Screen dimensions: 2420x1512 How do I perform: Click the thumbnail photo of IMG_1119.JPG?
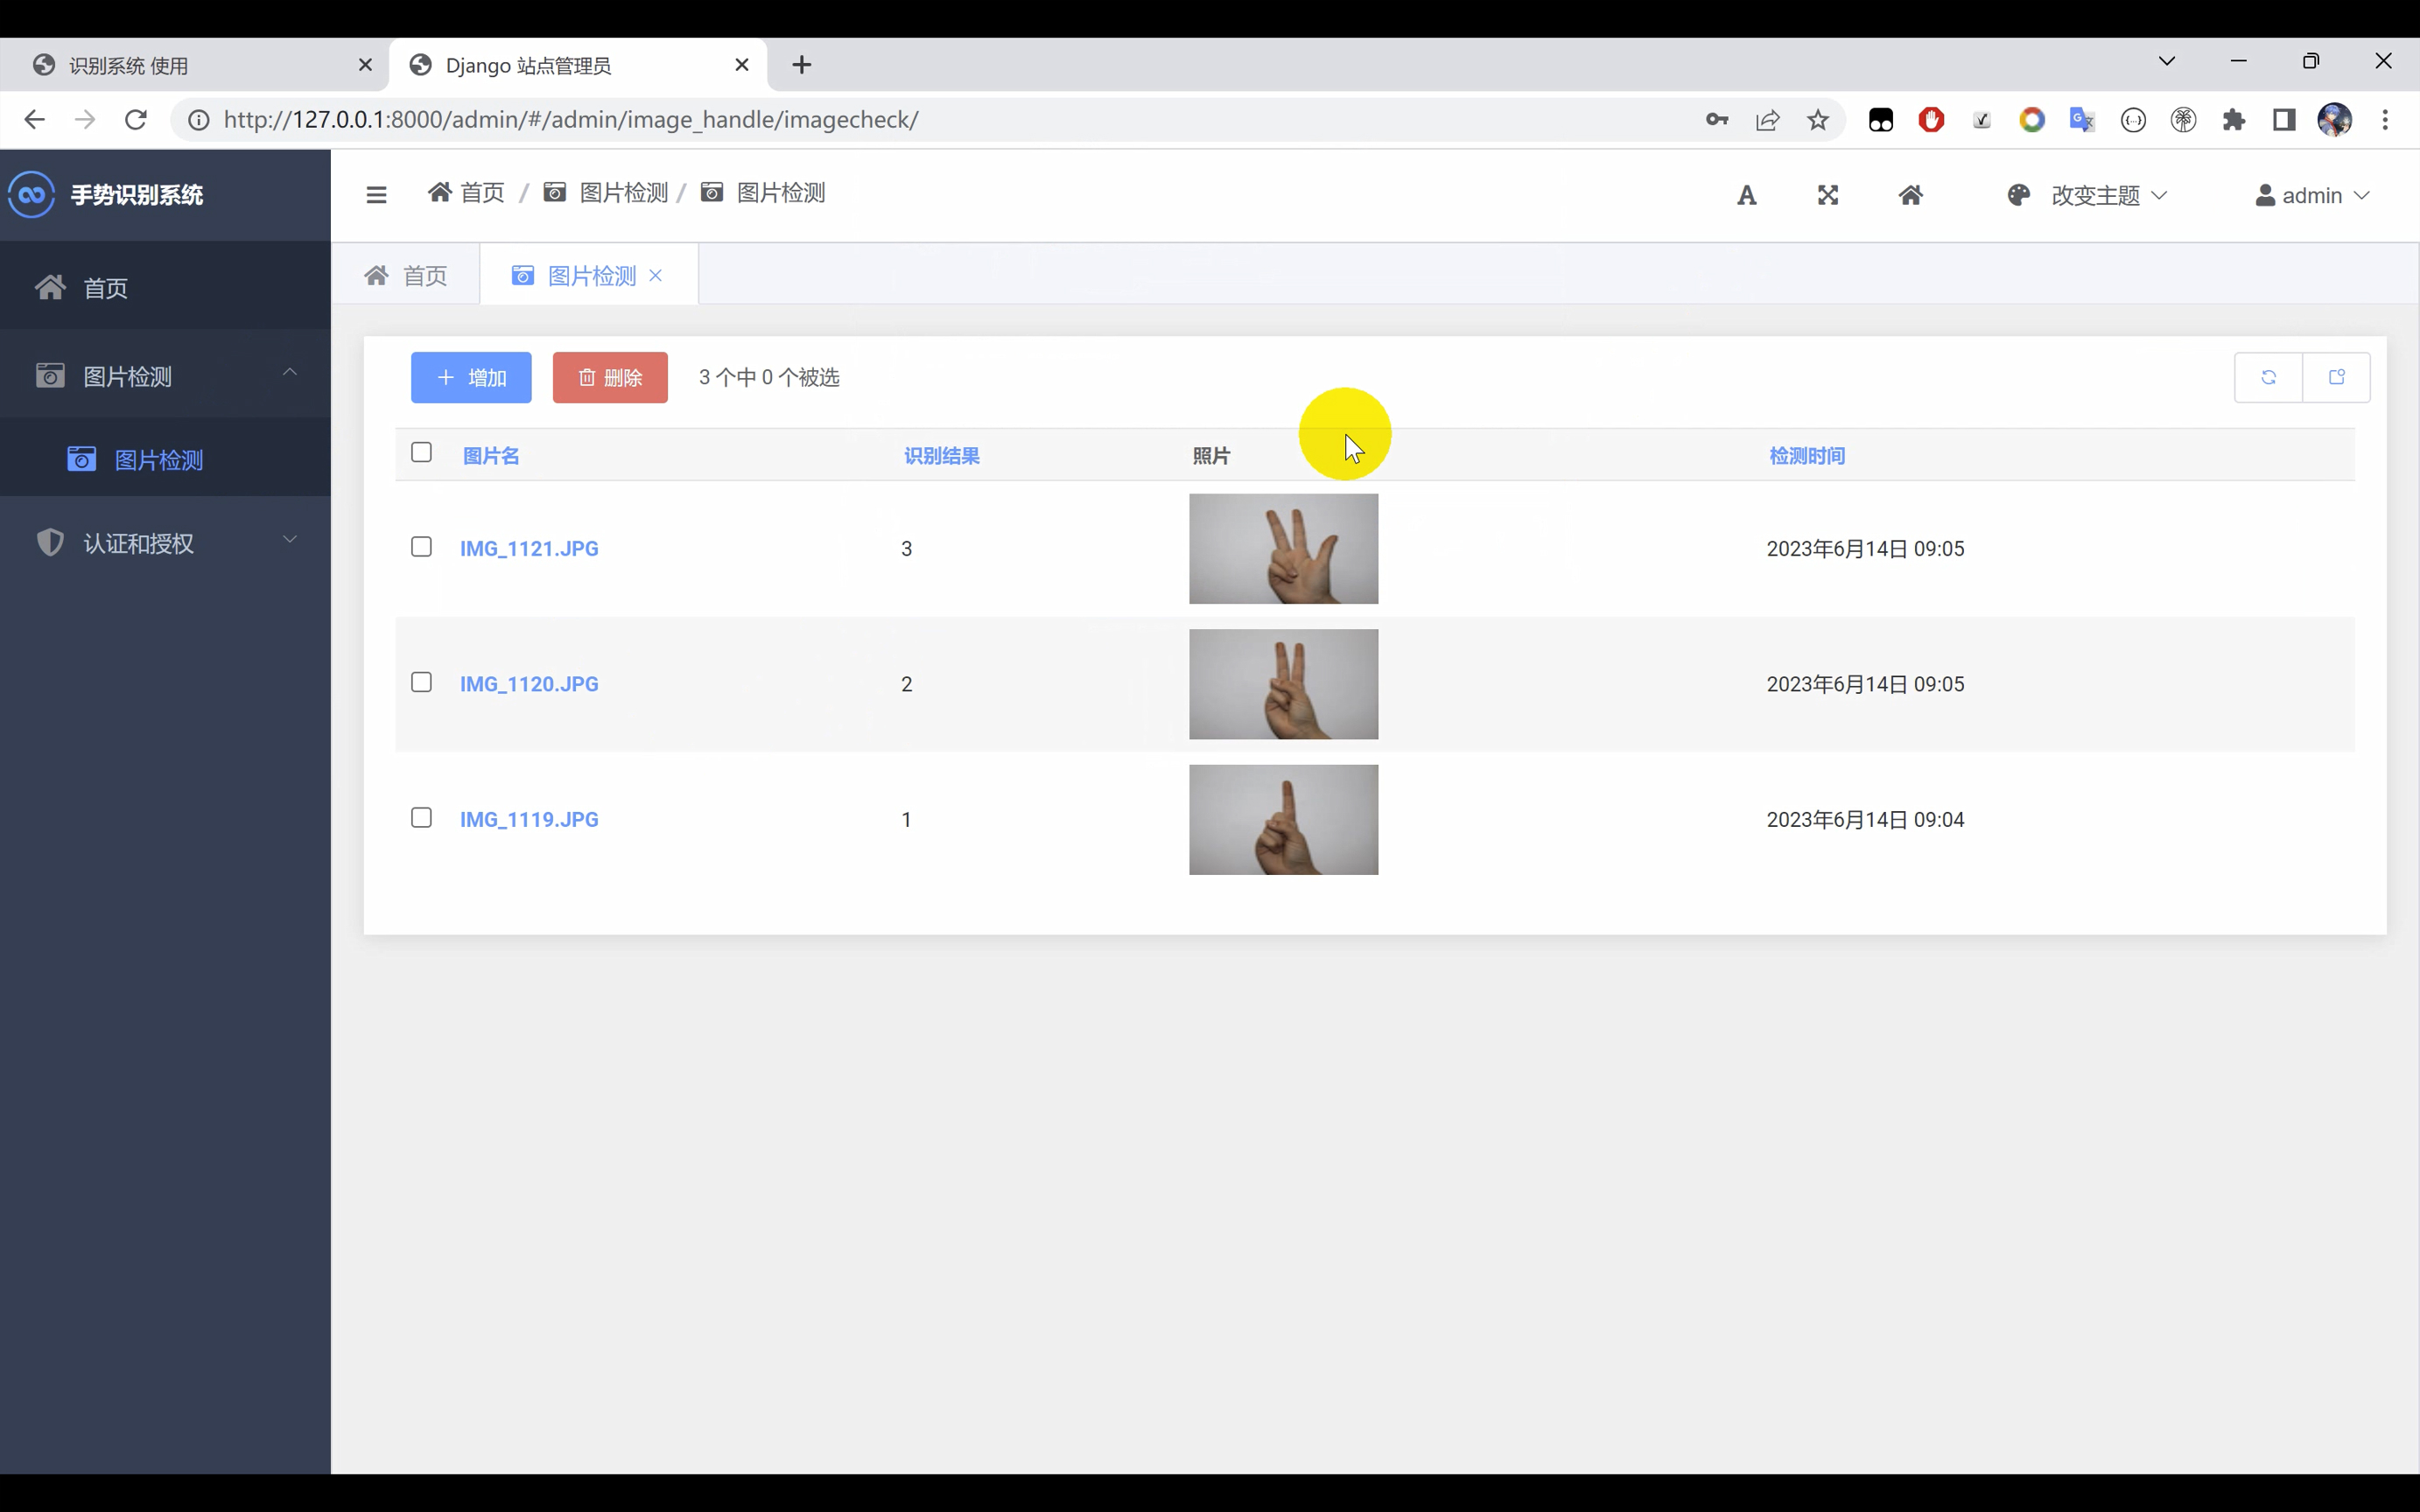[x=1283, y=819]
